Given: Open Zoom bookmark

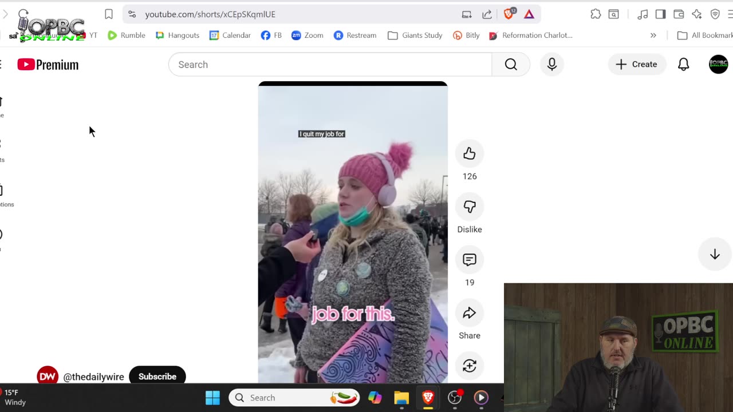Looking at the screenshot, I should click(x=307, y=35).
